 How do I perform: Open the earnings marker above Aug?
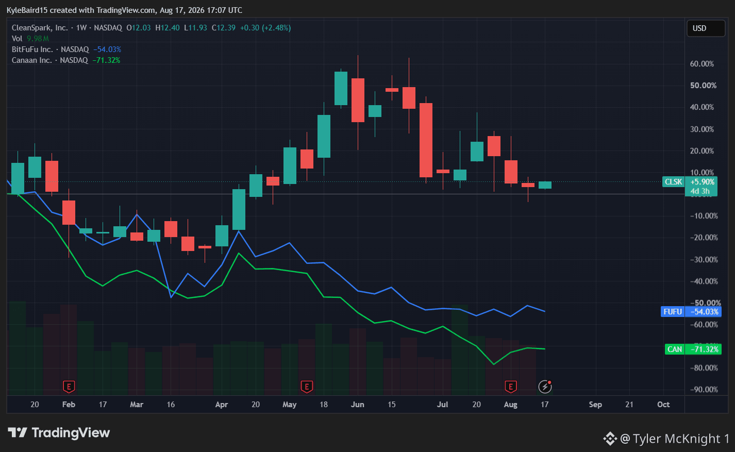510,387
